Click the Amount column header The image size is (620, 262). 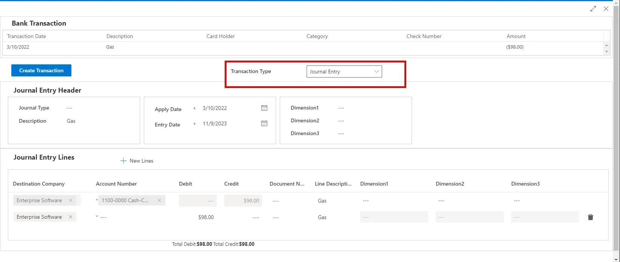pyautogui.click(x=516, y=36)
